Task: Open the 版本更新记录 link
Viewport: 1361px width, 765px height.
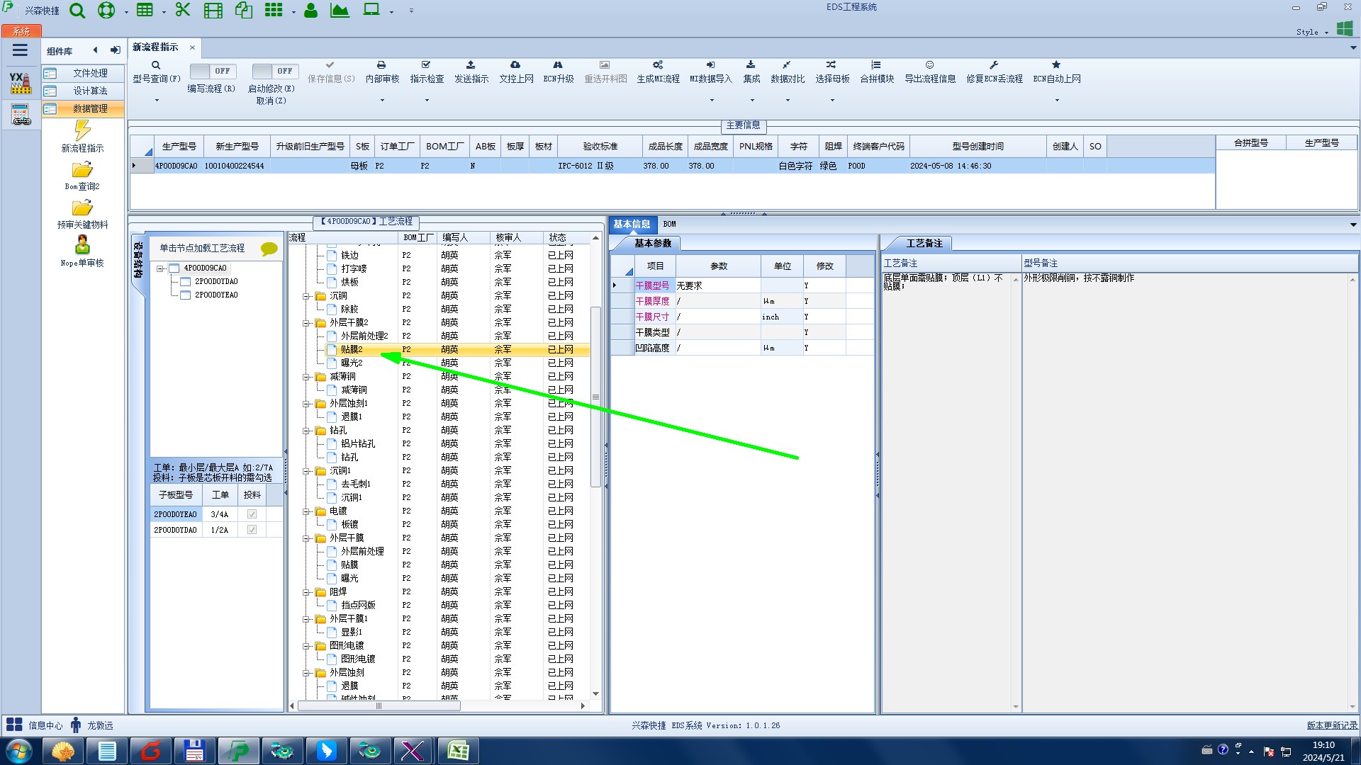Action: [x=1331, y=725]
